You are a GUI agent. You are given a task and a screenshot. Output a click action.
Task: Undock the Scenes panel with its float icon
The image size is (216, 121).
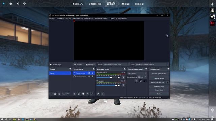click(x=70, y=69)
